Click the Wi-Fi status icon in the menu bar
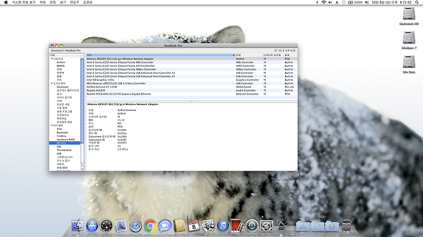The image size is (423, 237). [324, 2]
